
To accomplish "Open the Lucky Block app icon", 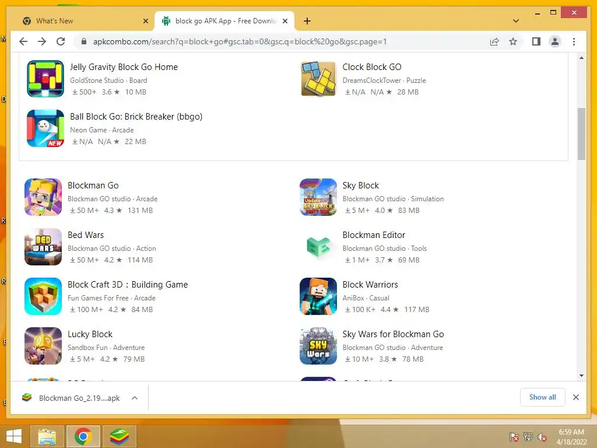I will pyautogui.click(x=43, y=346).
